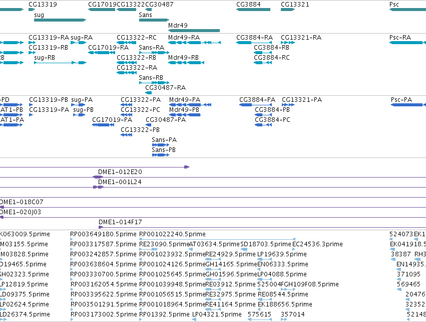The height and width of the screenshot is (322, 426).
Task: Click the CG13319-RA label
Action: (x=49, y=37)
